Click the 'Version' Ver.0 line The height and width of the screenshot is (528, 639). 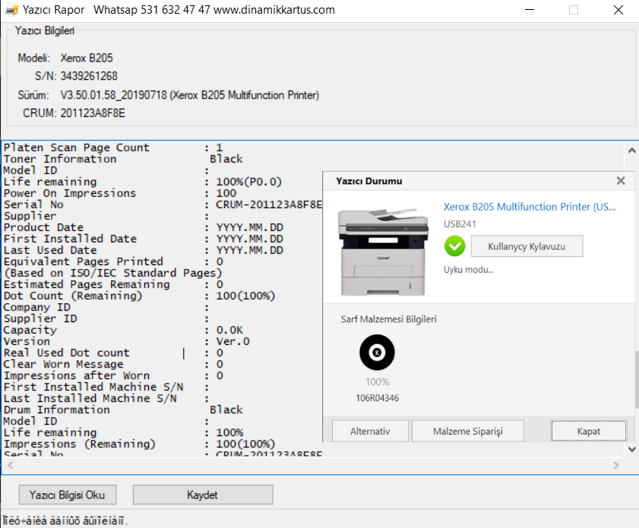(126, 341)
